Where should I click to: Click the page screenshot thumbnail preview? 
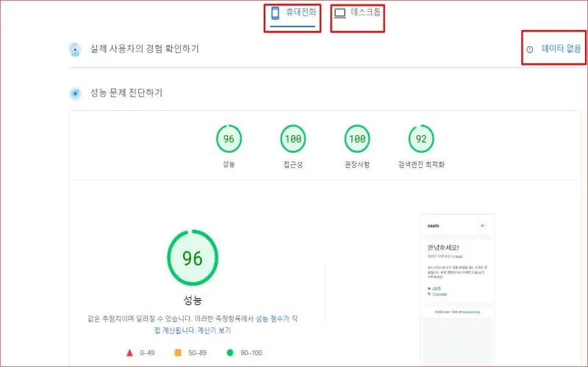point(457,288)
